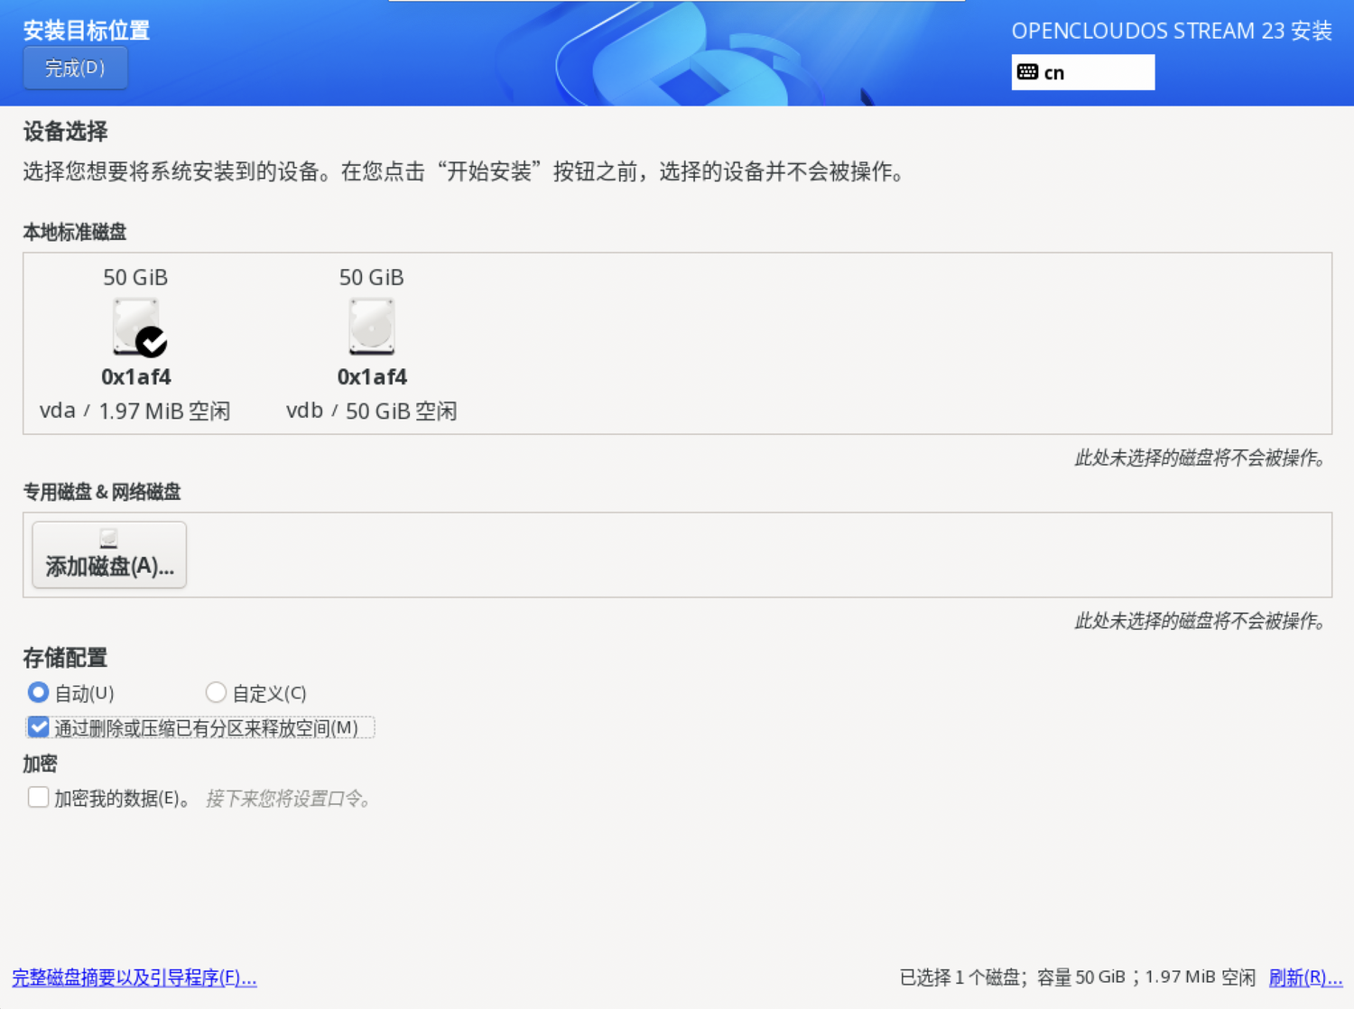Screen dimensions: 1354x1009
Task: Click the 加密 section heading
Action: coord(41,764)
